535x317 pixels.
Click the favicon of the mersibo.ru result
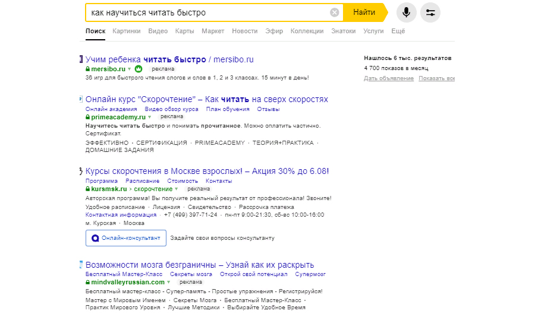tap(81, 59)
